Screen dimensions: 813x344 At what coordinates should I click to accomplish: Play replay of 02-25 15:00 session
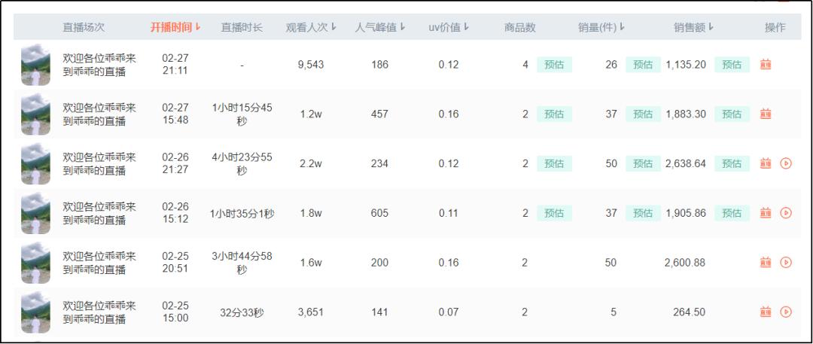pyautogui.click(x=786, y=312)
